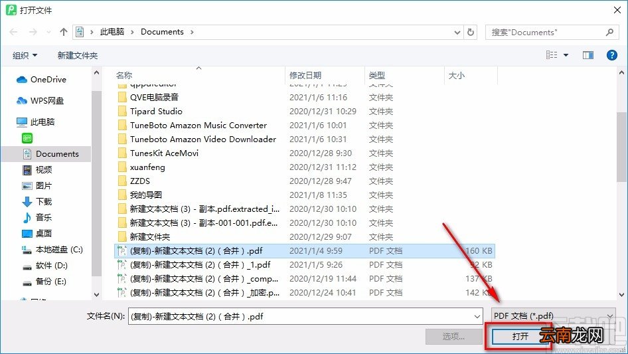This screenshot has width=628, height=354.
Task: Open 图片 folder in the sidebar
Action: tap(37, 185)
